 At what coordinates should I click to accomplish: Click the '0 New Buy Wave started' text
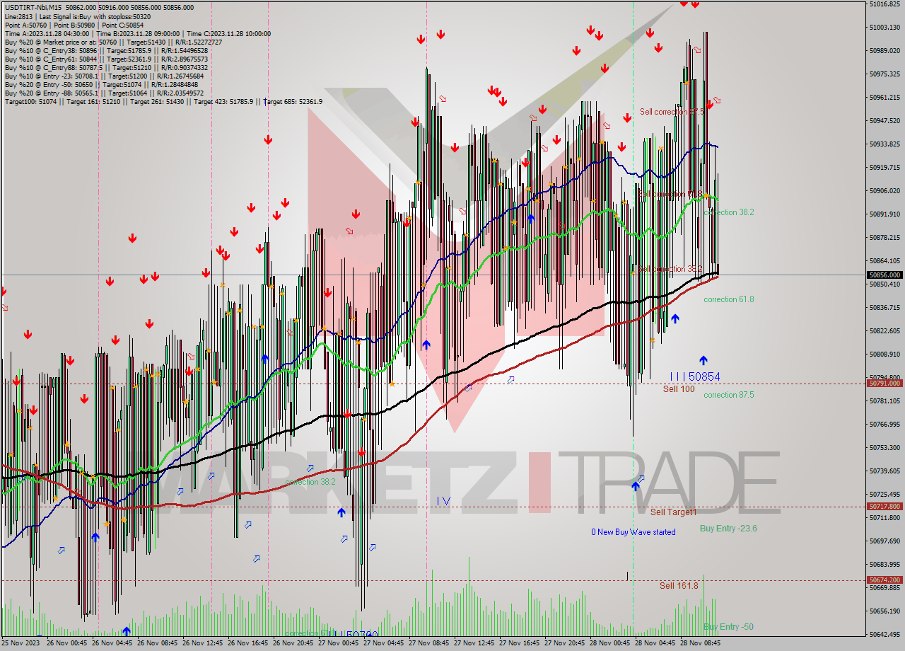point(633,532)
